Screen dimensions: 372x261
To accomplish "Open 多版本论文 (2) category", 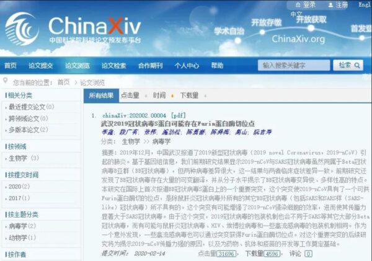I will point(29,130).
